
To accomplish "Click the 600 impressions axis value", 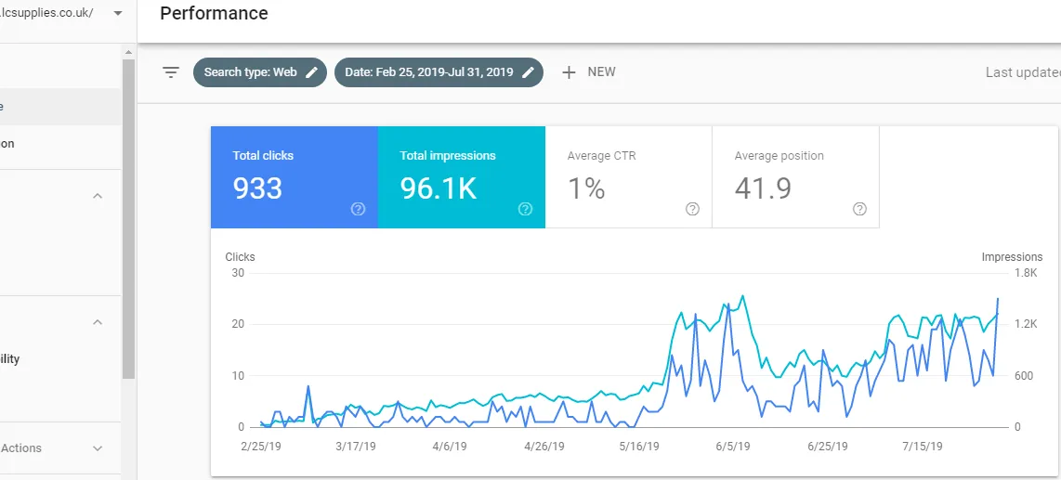I will coord(1023,376).
